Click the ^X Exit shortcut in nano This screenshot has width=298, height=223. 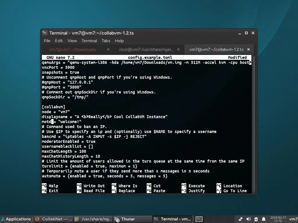[50, 191]
